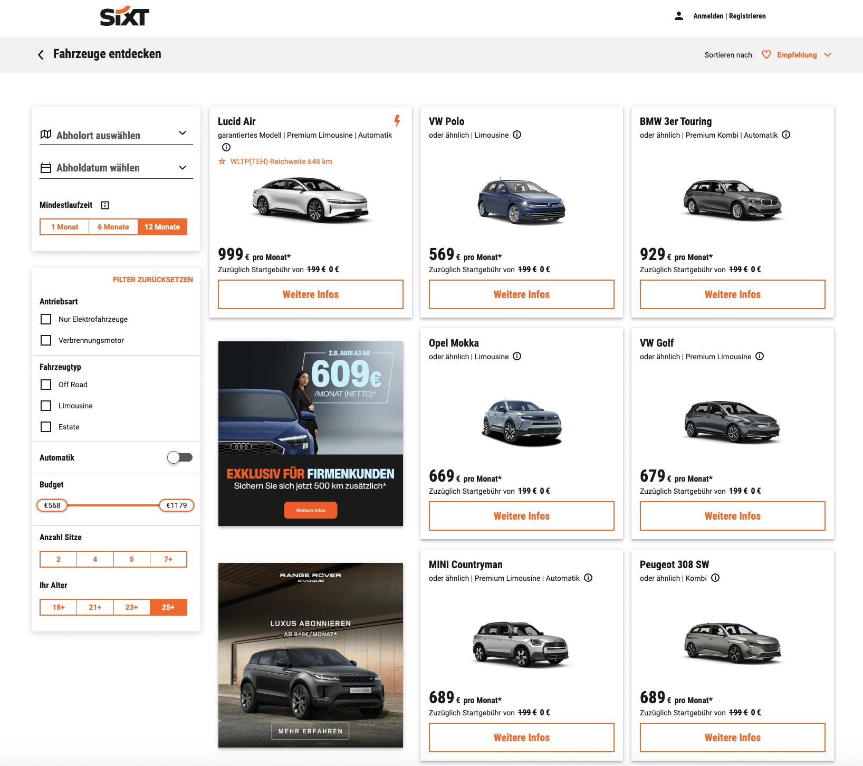Select the 6 Monate tab
The width and height of the screenshot is (863, 766).
(113, 227)
